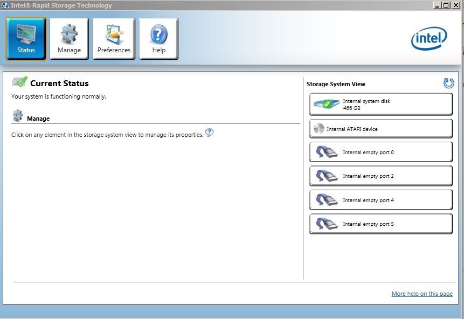Screen dimensions: 464x319
Task: Switch to the Manage tab
Action: tap(69, 39)
